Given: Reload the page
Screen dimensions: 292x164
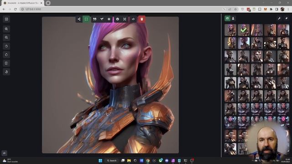Looking at the screenshot, I should 16,9.
